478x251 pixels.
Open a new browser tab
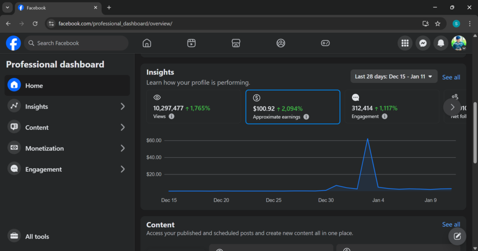pyautogui.click(x=109, y=7)
